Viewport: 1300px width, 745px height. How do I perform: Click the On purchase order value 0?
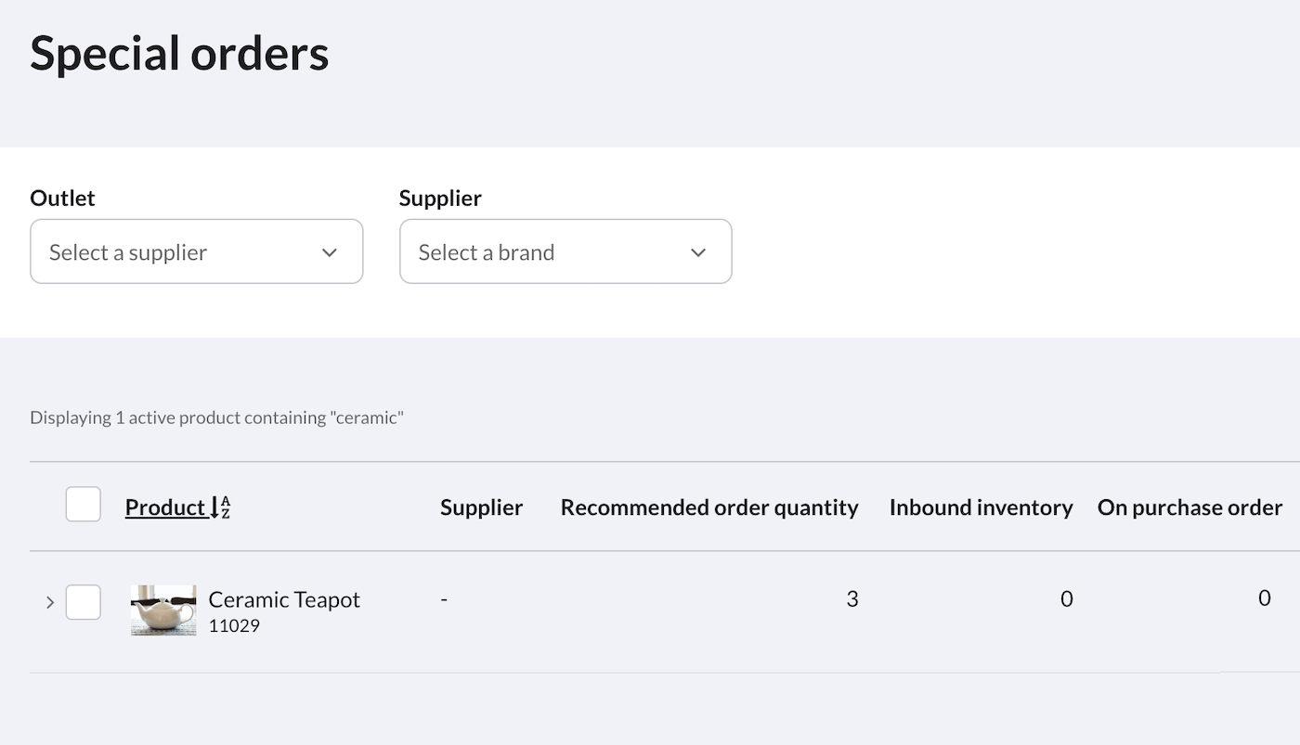pyautogui.click(x=1264, y=598)
